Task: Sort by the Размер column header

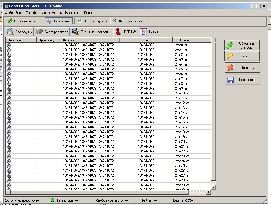Action: coord(146,40)
